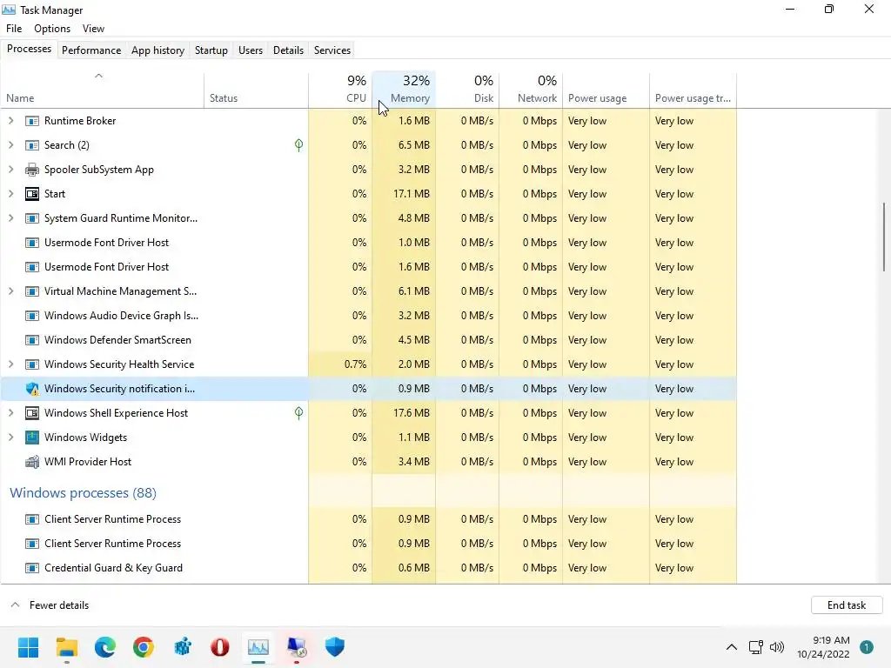Select the Windows processes (88) group header
This screenshot has width=891, height=668.
tap(83, 493)
